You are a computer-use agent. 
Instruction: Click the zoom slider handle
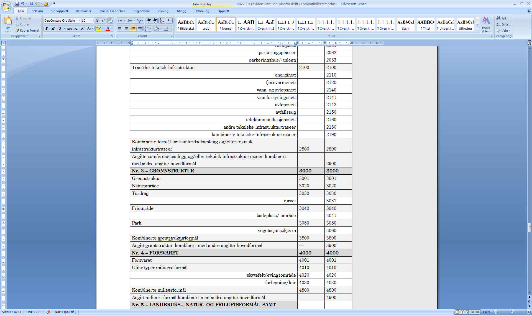pos(513,312)
